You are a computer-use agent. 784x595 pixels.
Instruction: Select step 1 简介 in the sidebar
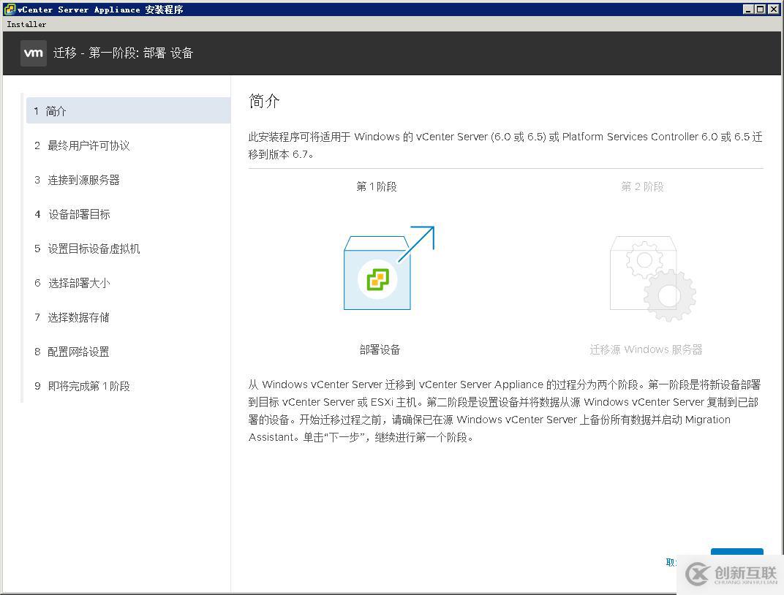128,111
